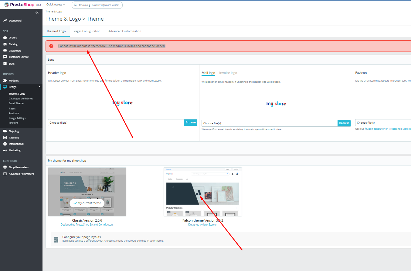Open Customer Service section
This screenshot has width=411, height=271.
[5, 57]
